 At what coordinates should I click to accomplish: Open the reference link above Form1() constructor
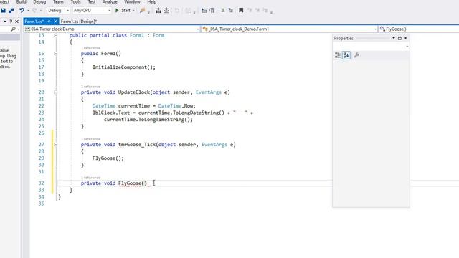[x=90, y=48]
